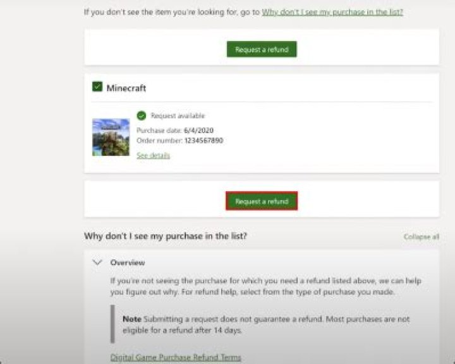
Task: Click the red-outlined Request a refund button
Action: coord(262,201)
